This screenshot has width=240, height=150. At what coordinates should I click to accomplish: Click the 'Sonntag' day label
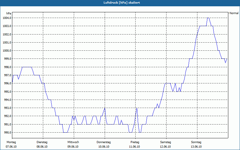coord(196,142)
